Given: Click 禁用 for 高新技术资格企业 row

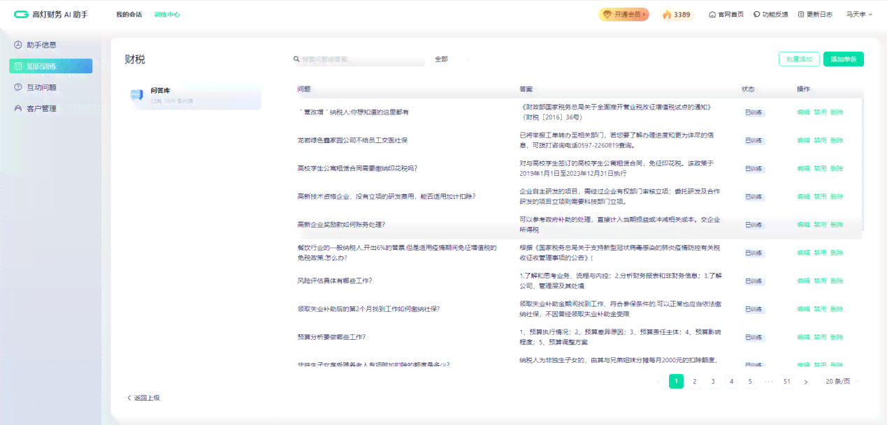Looking at the screenshot, I should (x=820, y=196).
